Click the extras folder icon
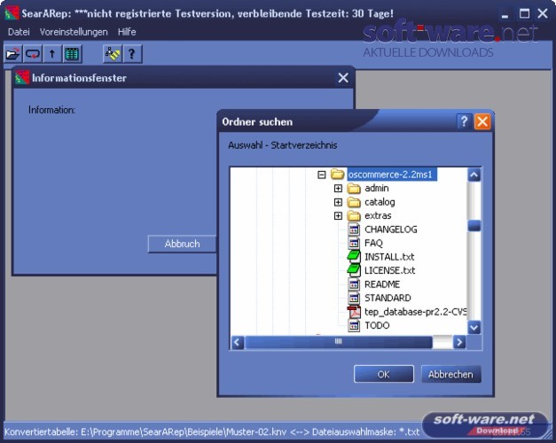 [x=354, y=215]
